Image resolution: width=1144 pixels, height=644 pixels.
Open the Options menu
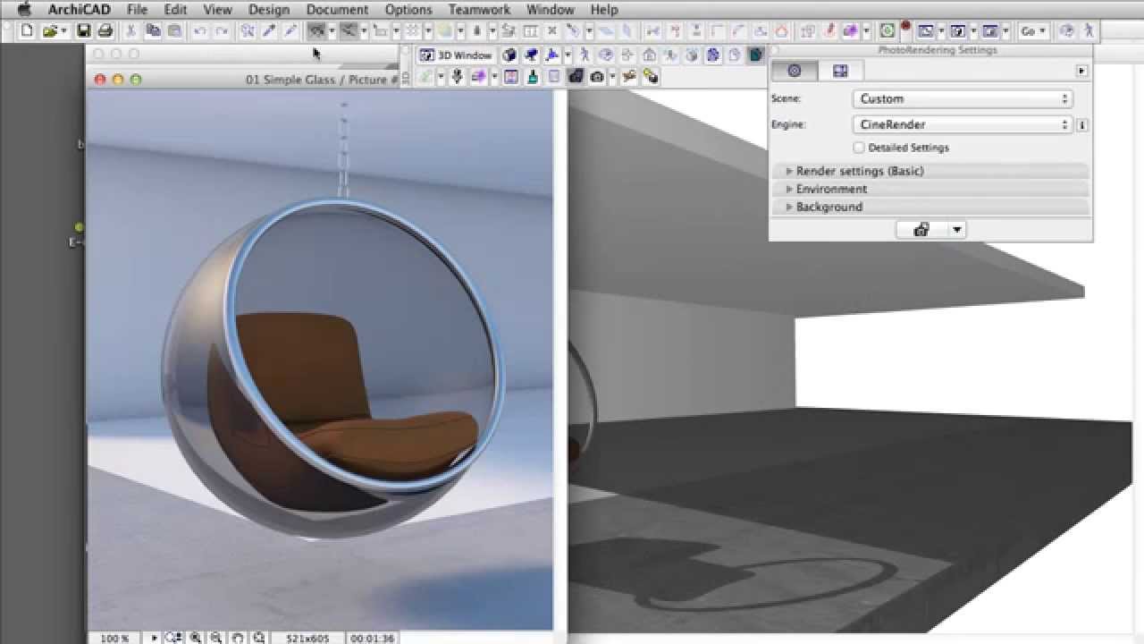click(408, 10)
